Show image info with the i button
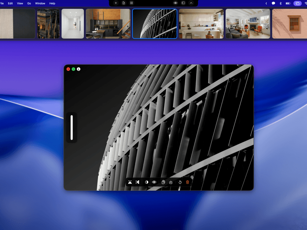The width and height of the screenshot is (307, 230). tap(78, 69)
